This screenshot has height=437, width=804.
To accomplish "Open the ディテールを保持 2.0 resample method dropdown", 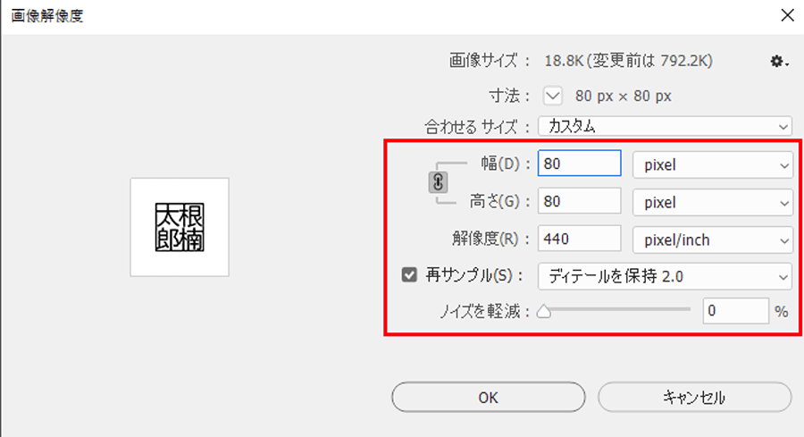I will coord(665,276).
